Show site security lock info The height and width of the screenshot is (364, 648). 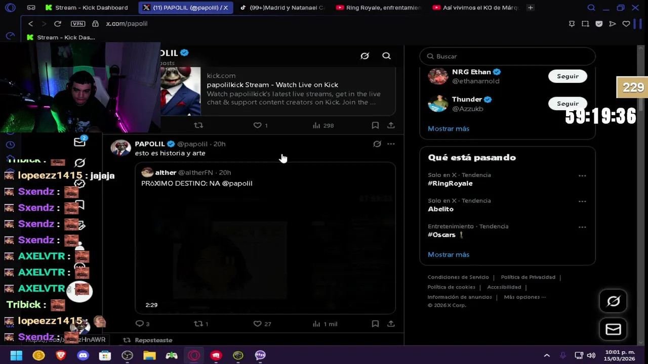pyautogui.click(x=95, y=24)
